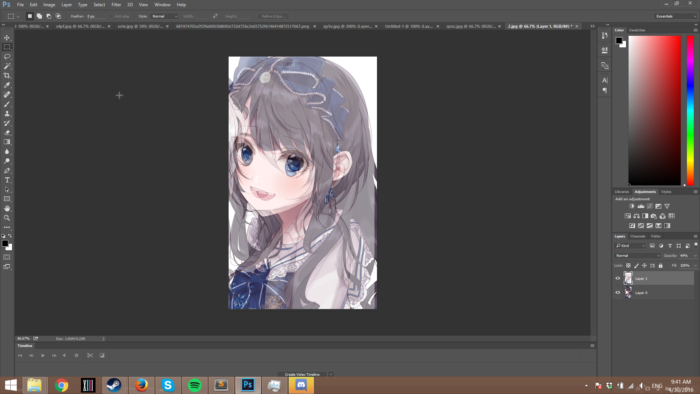Select the Healing Brush tool
This screenshot has height=394, width=700.
click(x=7, y=94)
